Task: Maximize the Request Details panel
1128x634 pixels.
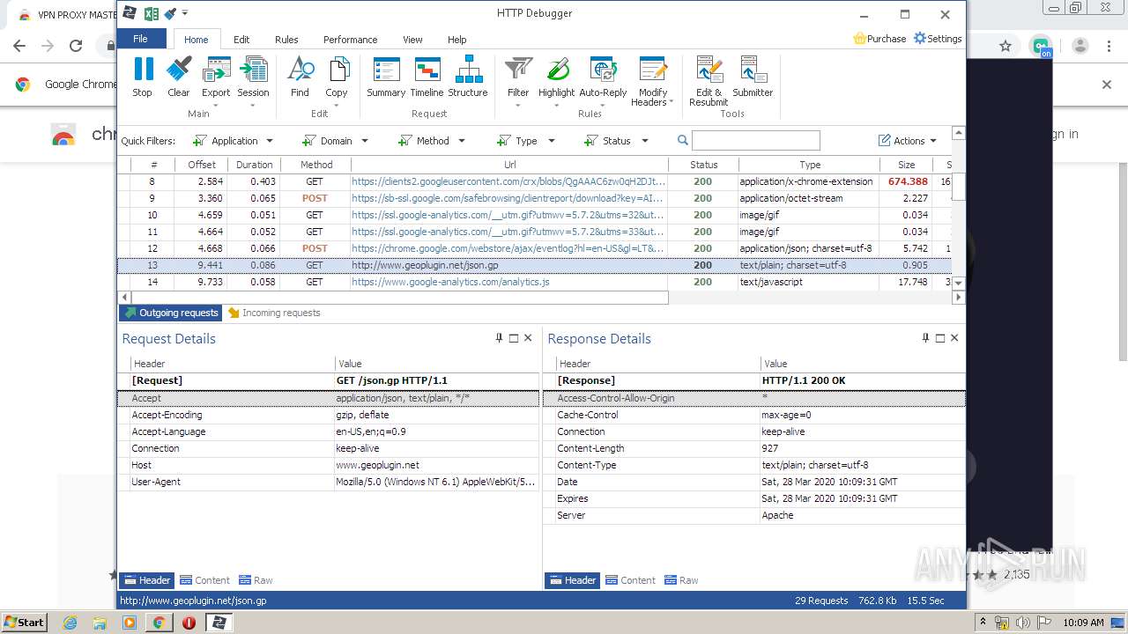Action: (514, 338)
